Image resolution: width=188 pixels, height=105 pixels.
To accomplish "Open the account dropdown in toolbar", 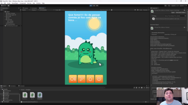I will coord(4,6).
